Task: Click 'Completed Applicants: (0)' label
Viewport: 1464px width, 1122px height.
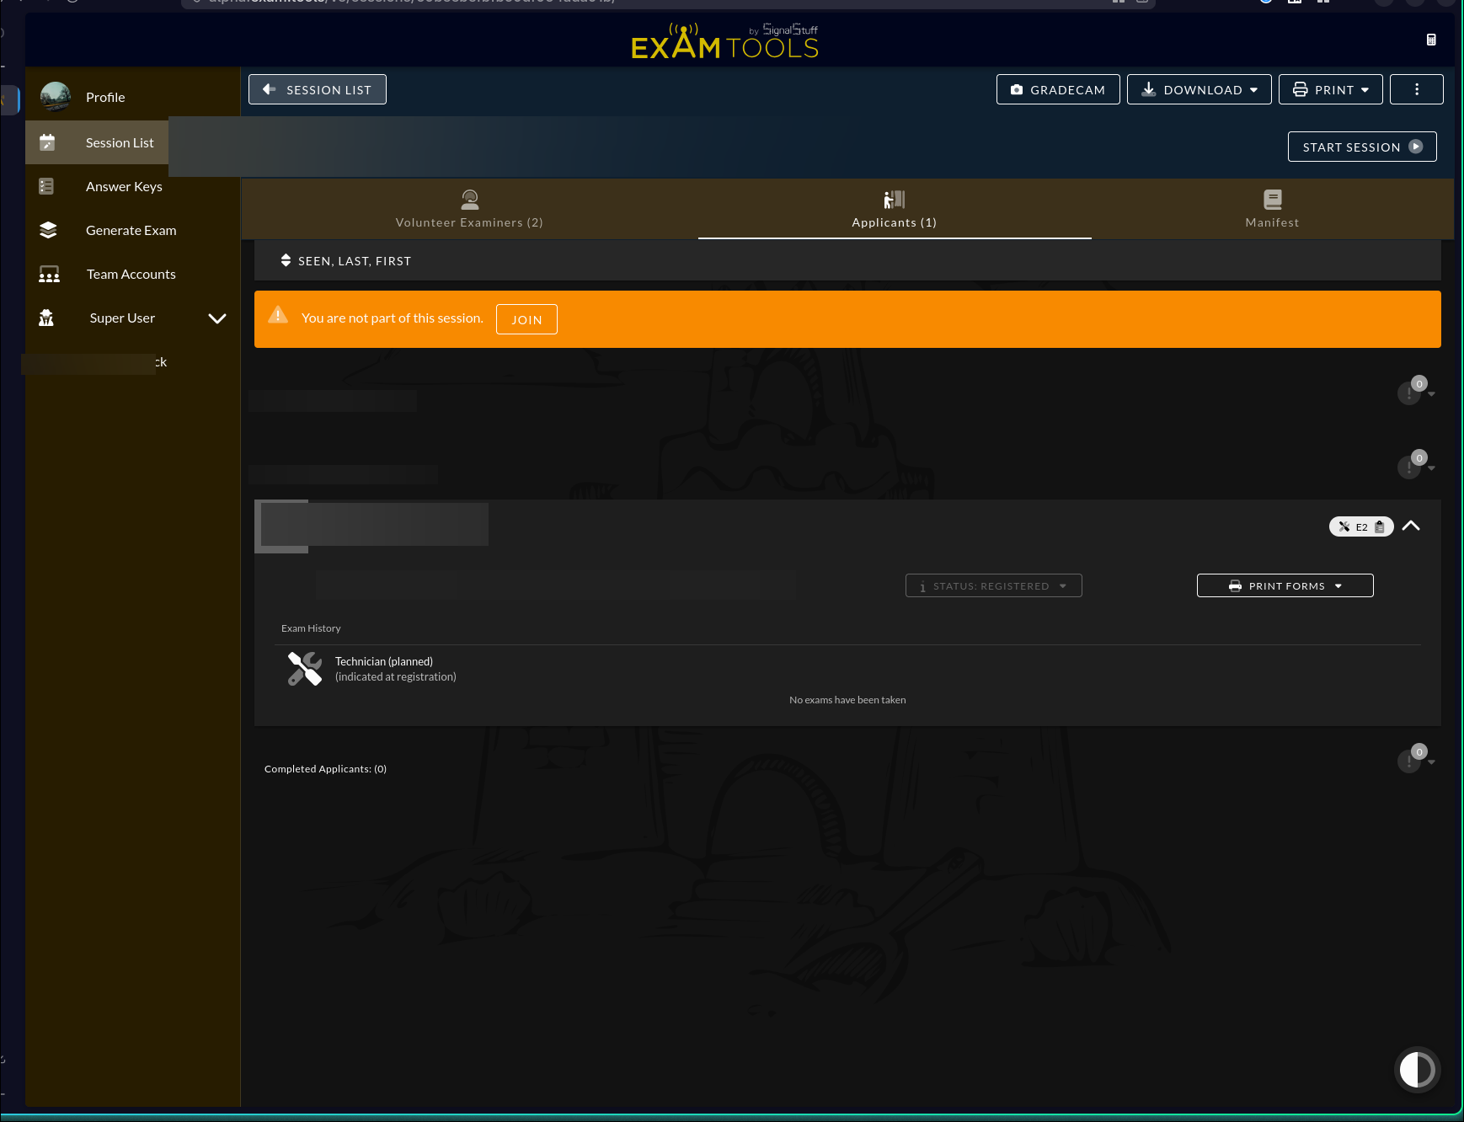Action: 325,769
